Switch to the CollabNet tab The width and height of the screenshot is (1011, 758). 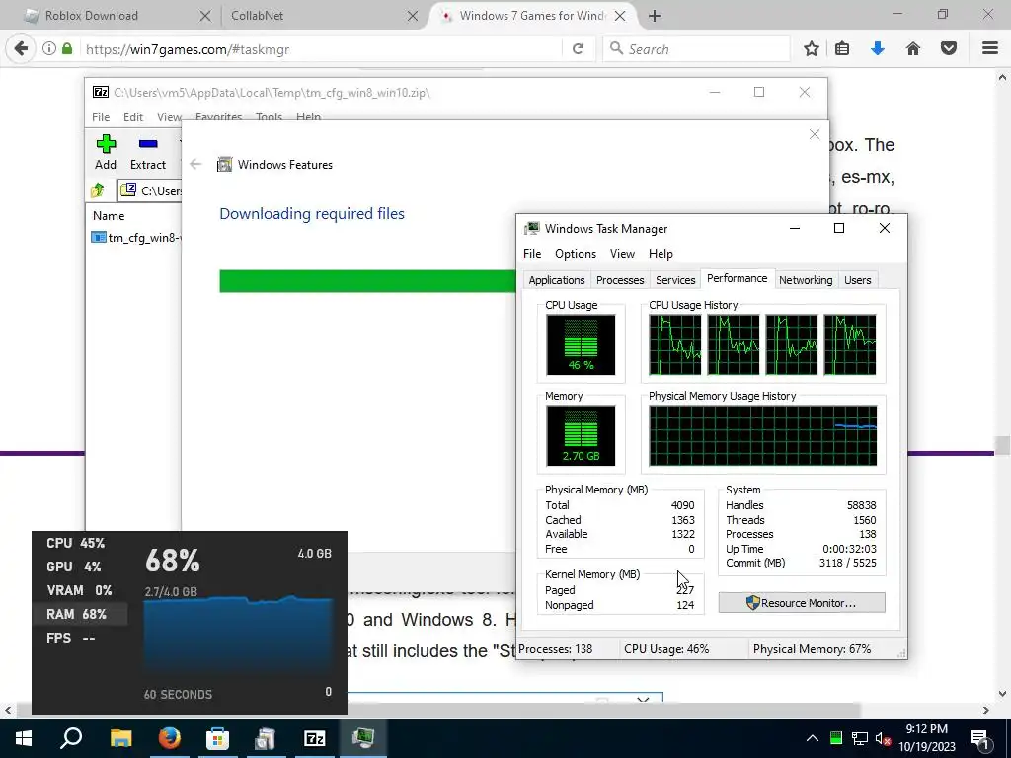tap(258, 16)
